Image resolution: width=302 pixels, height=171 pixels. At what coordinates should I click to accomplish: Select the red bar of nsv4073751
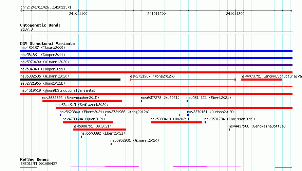[x=261, y=80]
